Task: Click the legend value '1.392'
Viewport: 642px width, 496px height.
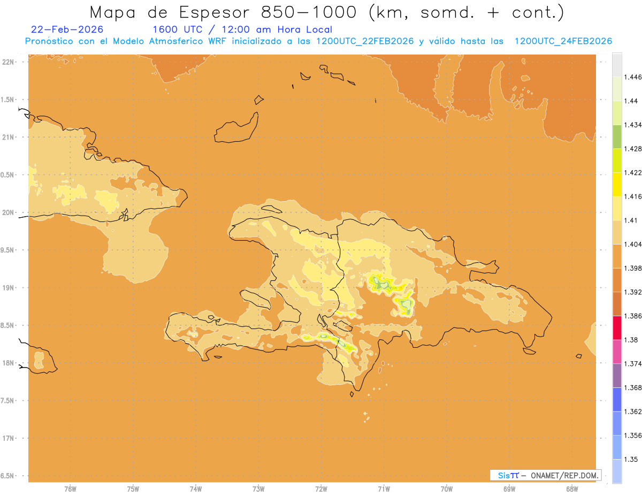Action: click(634, 292)
